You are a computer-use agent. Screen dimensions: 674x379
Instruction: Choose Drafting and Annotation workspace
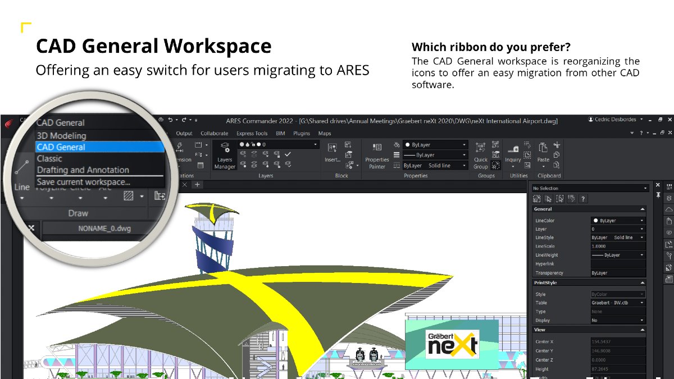[100, 170]
